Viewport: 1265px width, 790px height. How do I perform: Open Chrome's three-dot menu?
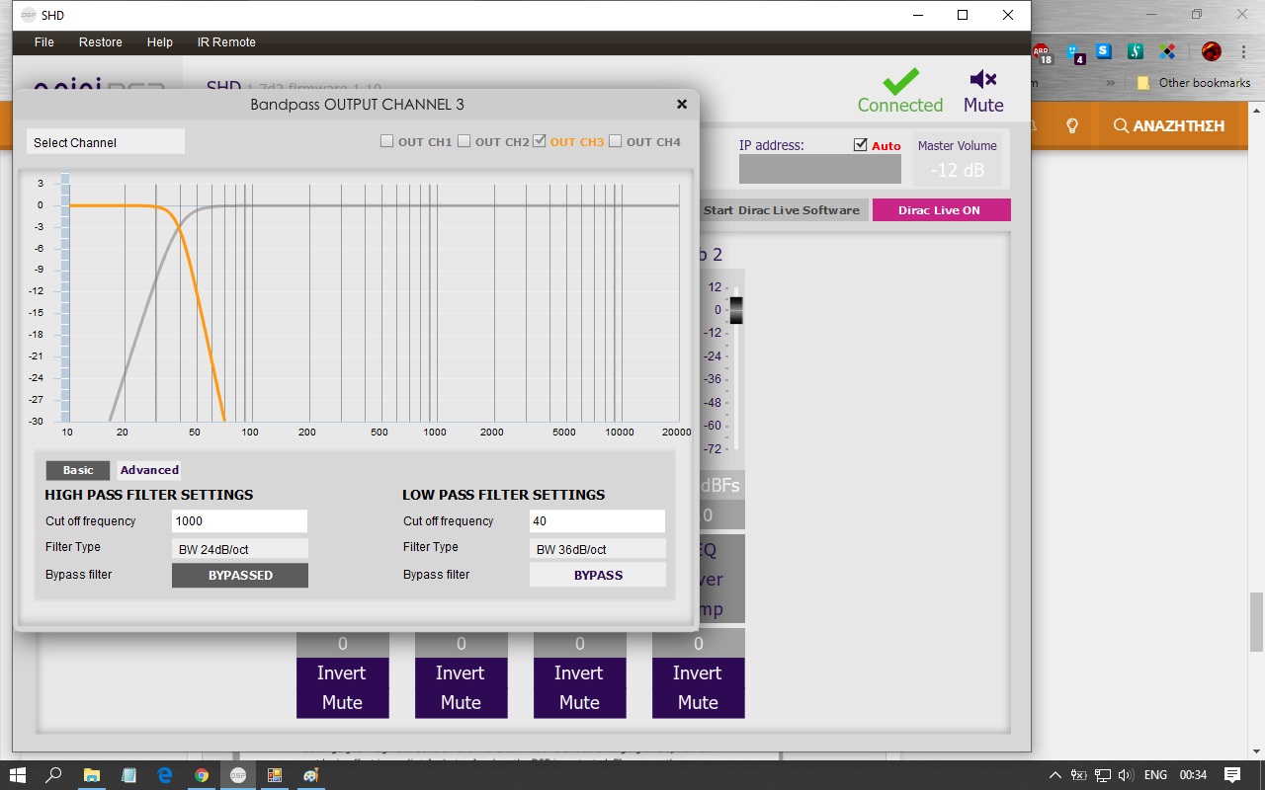(x=1243, y=51)
